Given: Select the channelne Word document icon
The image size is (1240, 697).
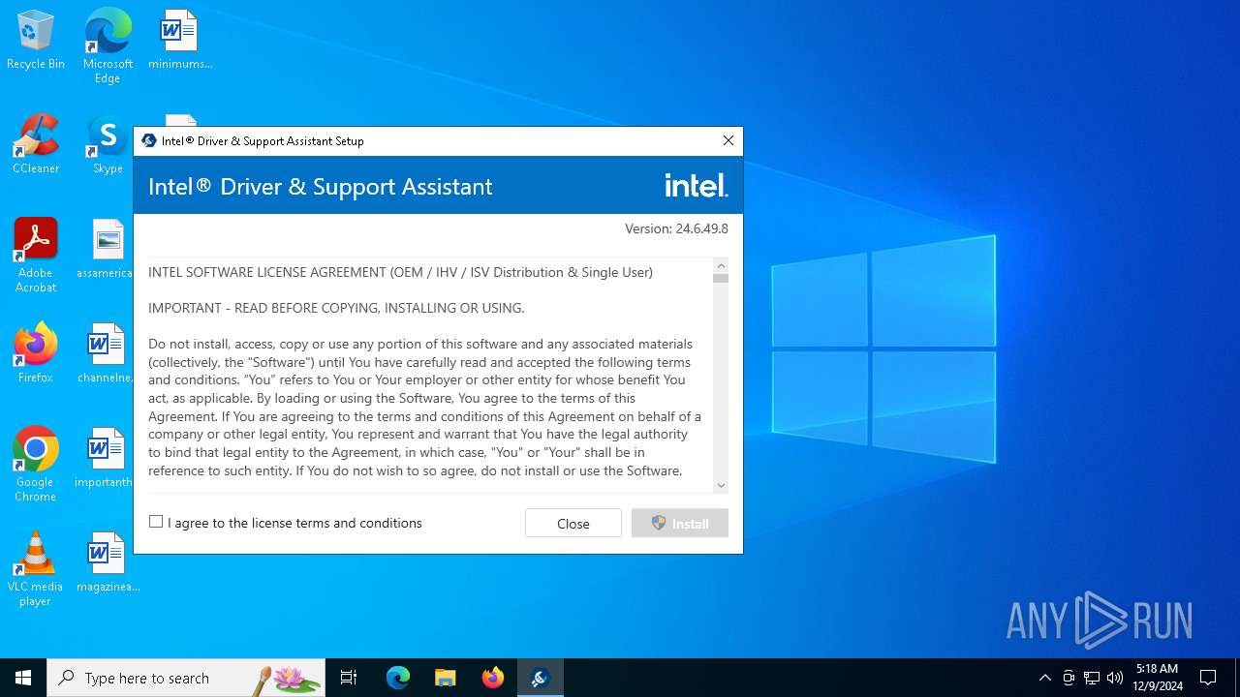Looking at the screenshot, I should (x=106, y=353).
